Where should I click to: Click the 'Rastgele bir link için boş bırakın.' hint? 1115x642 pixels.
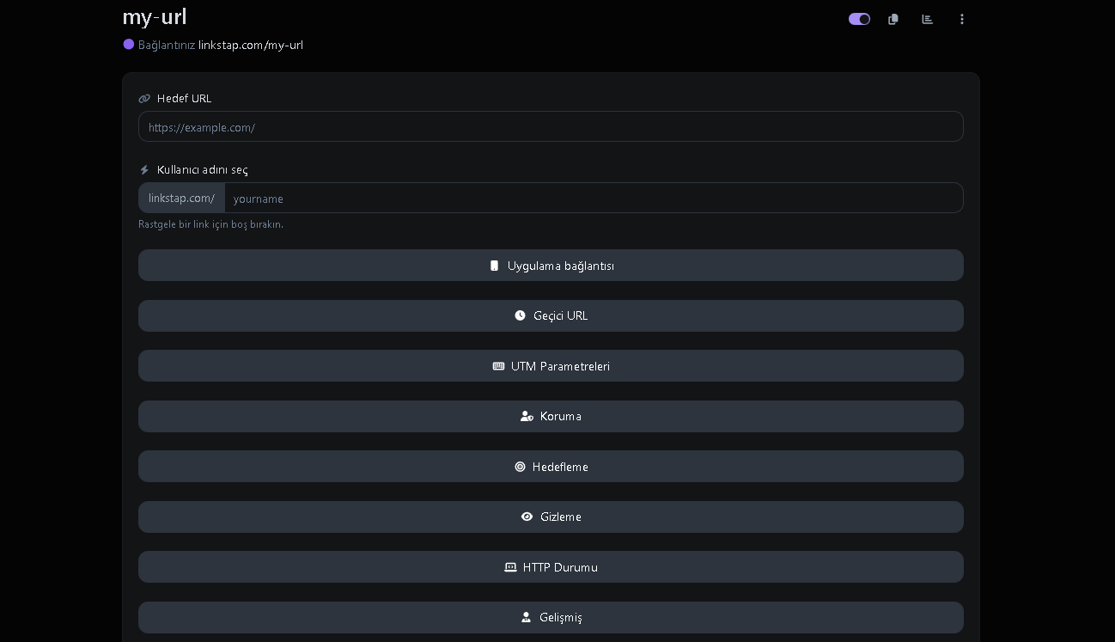(210, 224)
